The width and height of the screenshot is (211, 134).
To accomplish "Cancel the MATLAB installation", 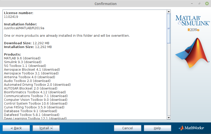I will click(128, 128).
